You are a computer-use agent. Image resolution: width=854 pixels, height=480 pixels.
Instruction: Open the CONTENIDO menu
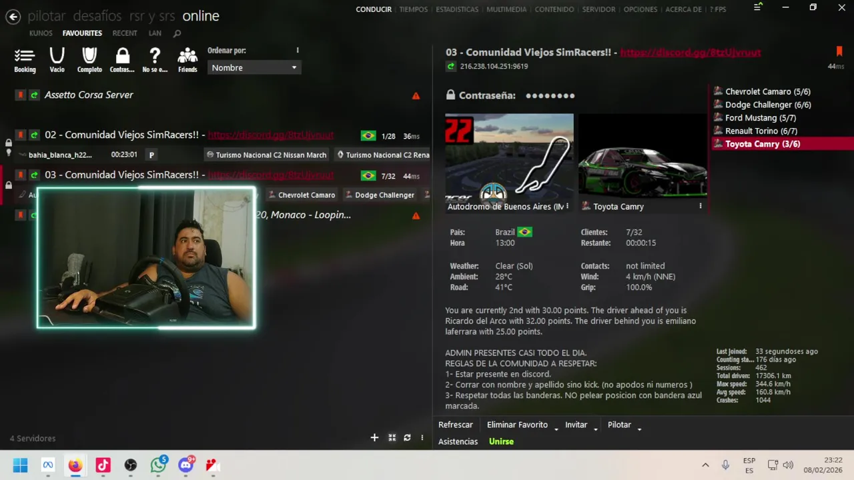tap(554, 9)
